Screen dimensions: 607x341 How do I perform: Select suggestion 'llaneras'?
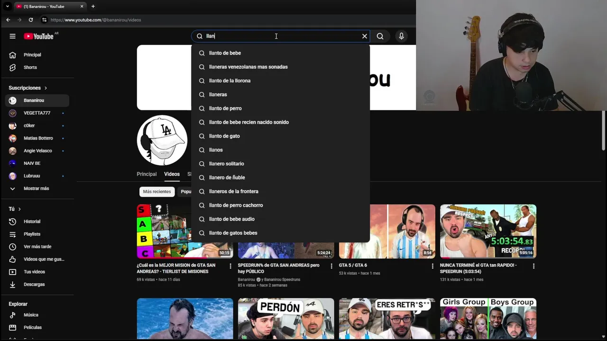pyautogui.click(x=280, y=95)
